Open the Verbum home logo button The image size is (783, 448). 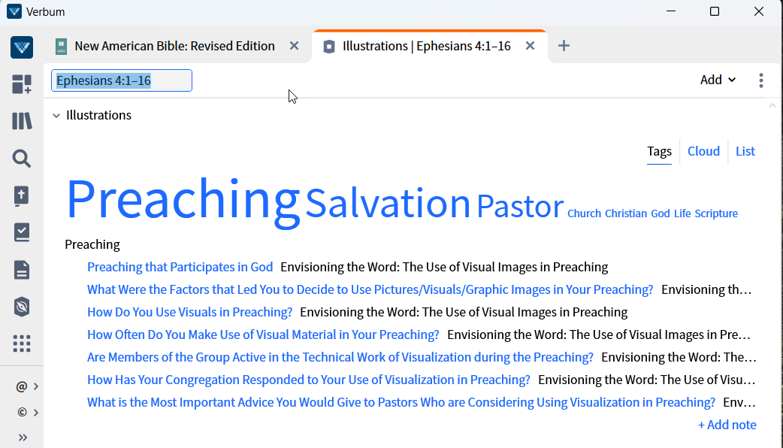tap(22, 47)
